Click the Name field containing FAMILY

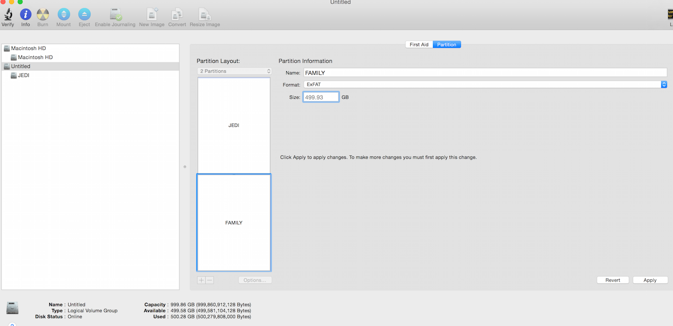[485, 73]
